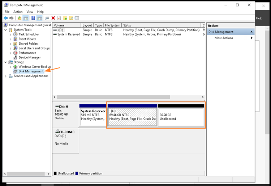271x186 pixels.
Task: Select the (C:) 69.46 GB NTFS partition block
Action: pyautogui.click(x=132, y=115)
